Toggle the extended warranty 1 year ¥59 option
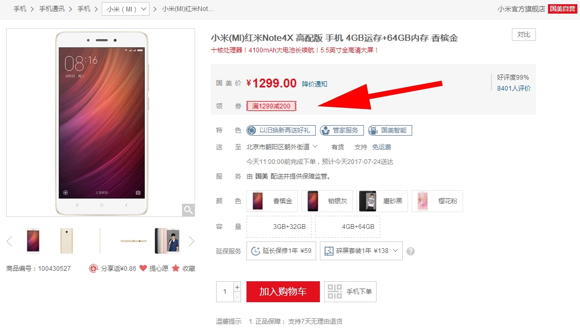The height and width of the screenshot is (331, 580). 281,251
